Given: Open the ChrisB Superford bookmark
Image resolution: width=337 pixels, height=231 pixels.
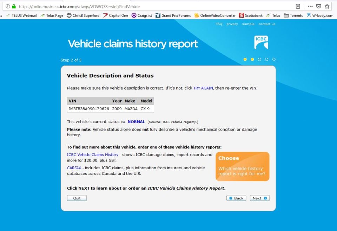Looking at the screenshot, I should point(83,15).
